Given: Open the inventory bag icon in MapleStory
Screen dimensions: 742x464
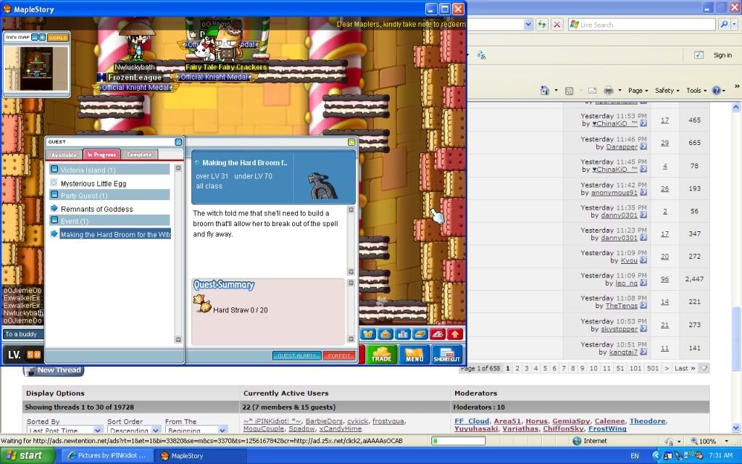Looking at the screenshot, I should (x=385, y=334).
